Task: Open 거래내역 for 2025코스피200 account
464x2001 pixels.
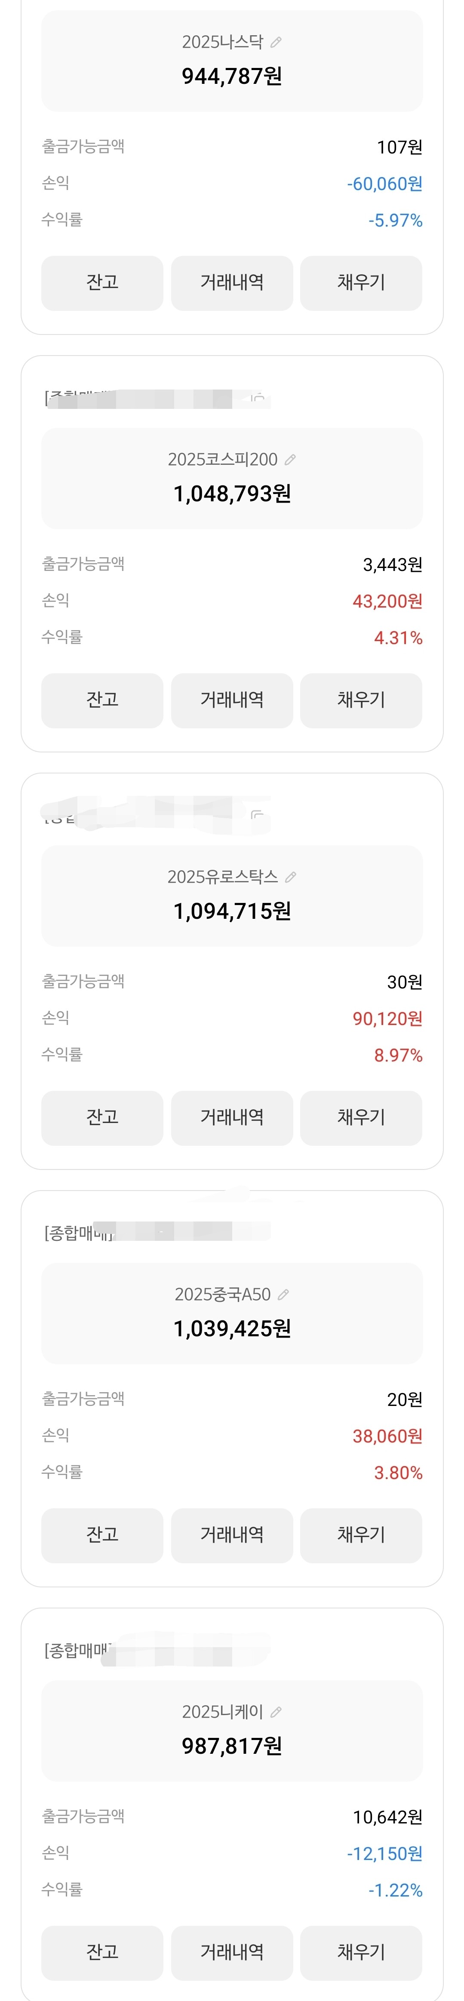Action: [x=232, y=700]
